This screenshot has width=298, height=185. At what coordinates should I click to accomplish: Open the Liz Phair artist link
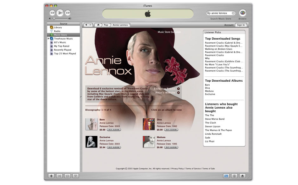210,141
